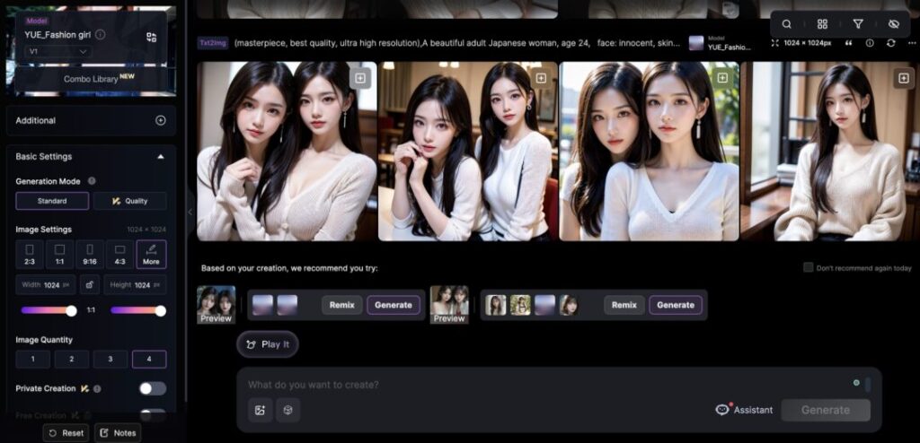The height and width of the screenshot is (443, 920).
Task: Click the 'What do you want to create?' prompt field
Action: (539, 385)
